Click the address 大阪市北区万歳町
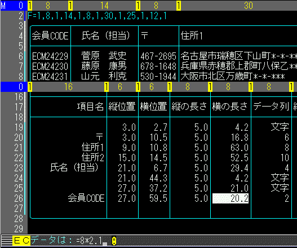 (216, 77)
